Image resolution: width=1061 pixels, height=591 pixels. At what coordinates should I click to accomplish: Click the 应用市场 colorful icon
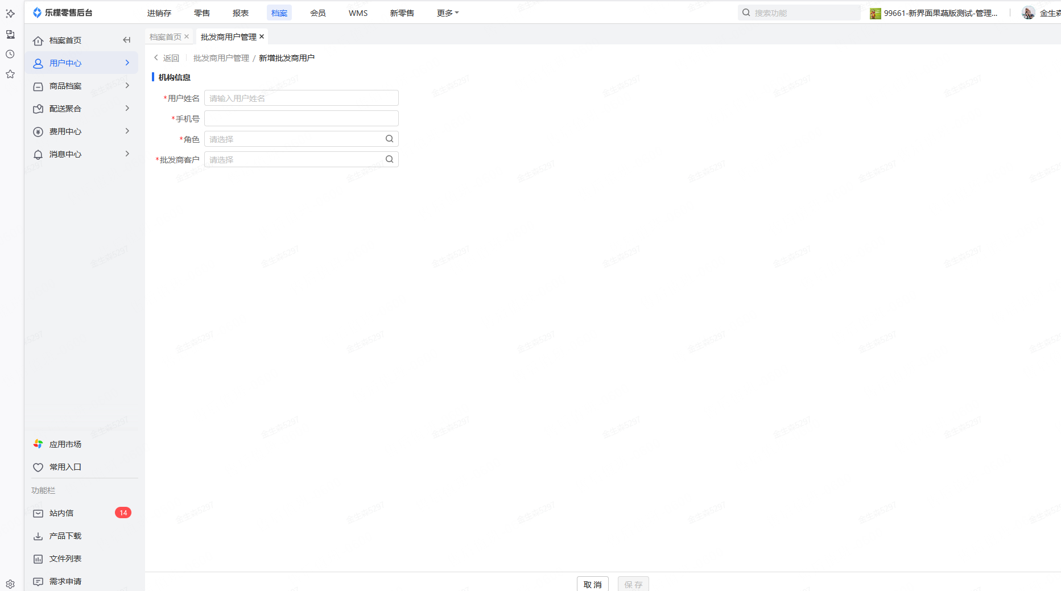(38, 444)
